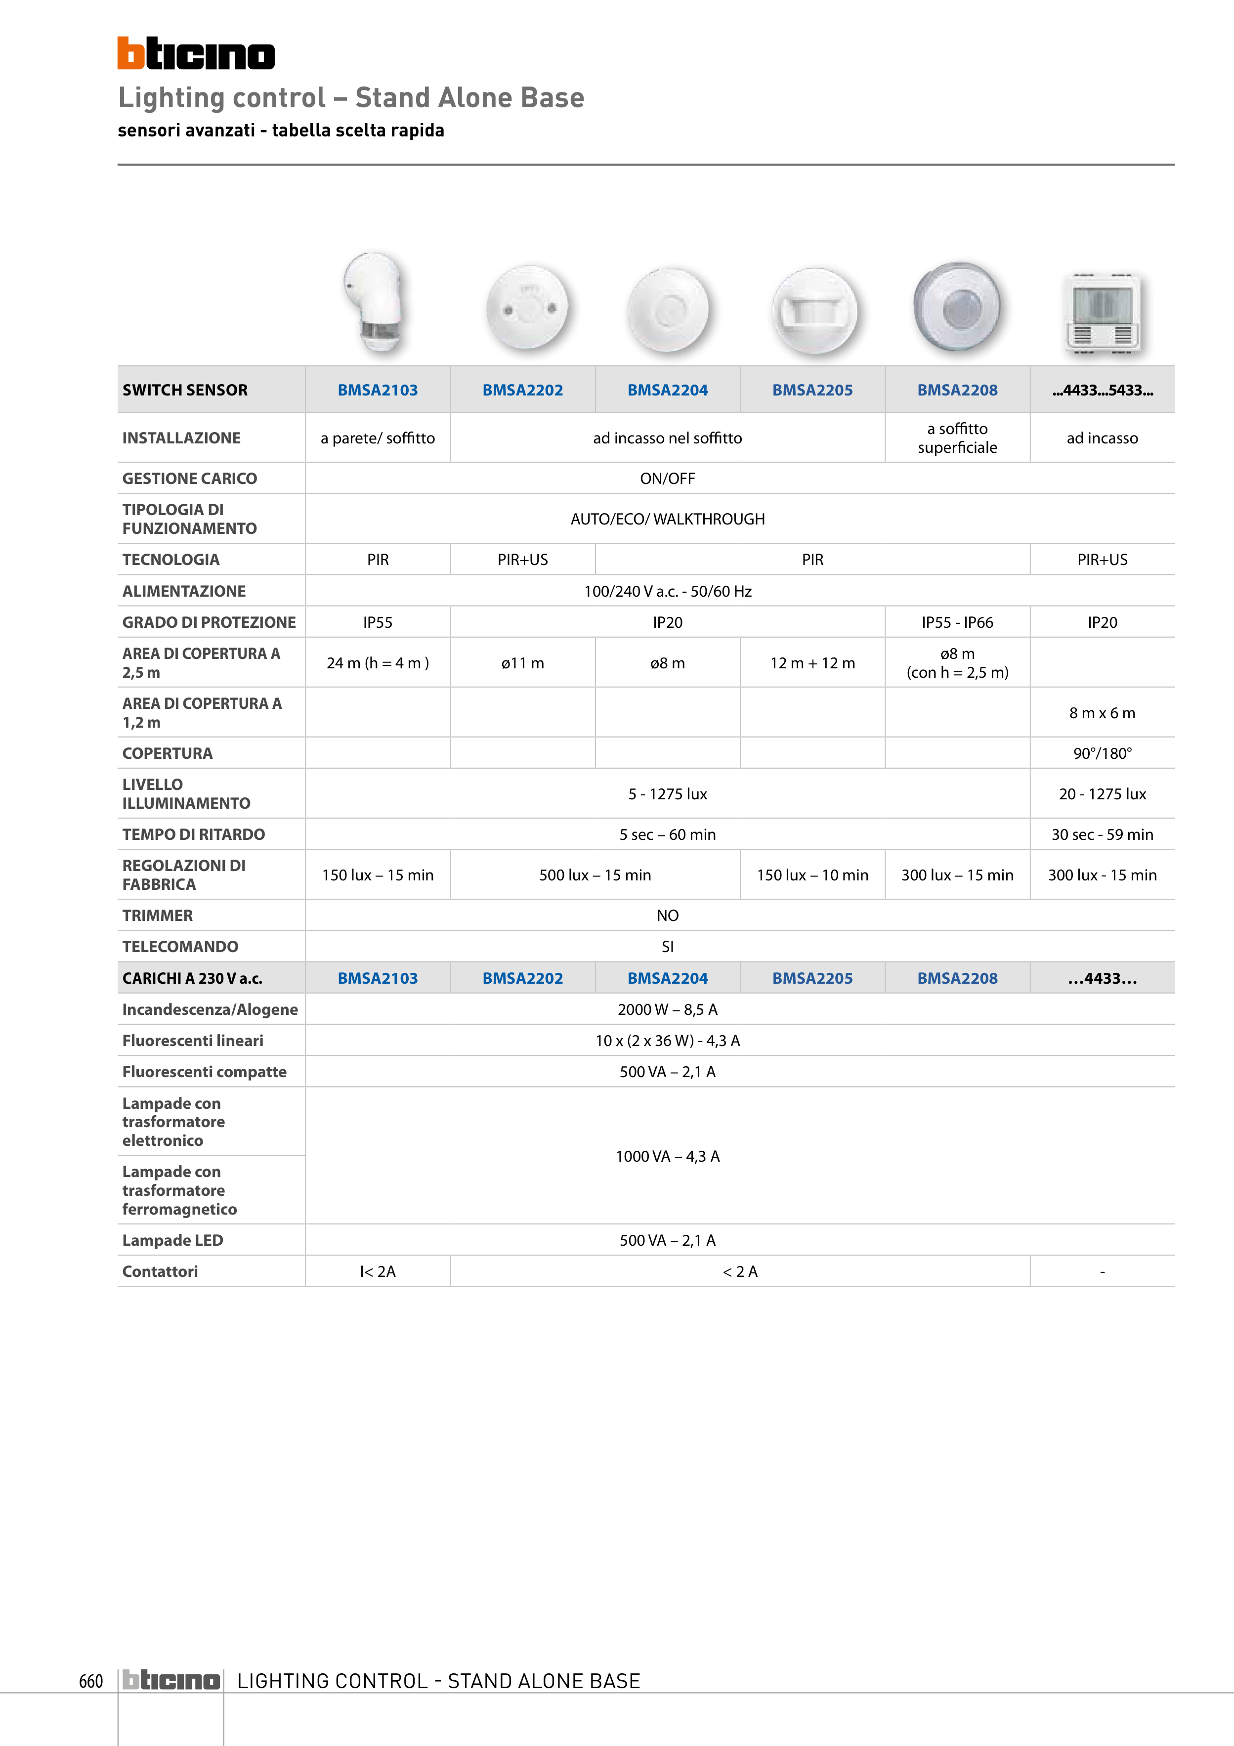This screenshot has width=1234, height=1746.
Task: Click BMSA2202 code in Switch Sensor row
Action: [x=522, y=390]
